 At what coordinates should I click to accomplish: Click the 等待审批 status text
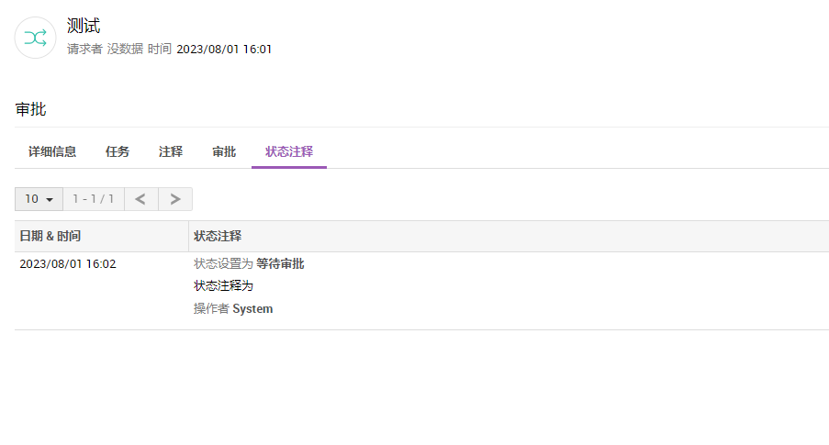280,264
